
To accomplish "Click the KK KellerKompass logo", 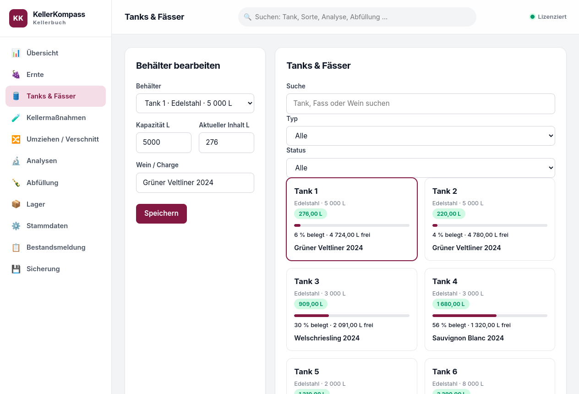I will coord(18,18).
